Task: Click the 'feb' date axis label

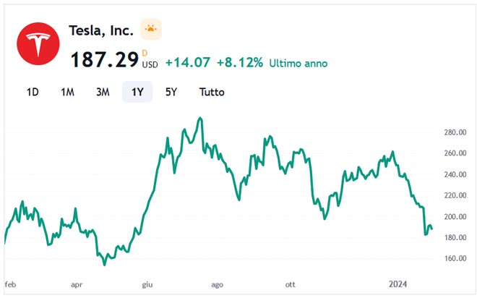Action: (x=11, y=284)
